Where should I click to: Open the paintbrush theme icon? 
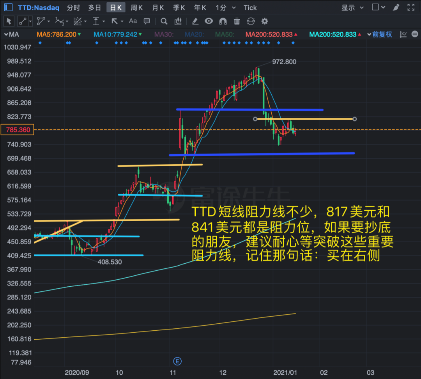(x=396, y=7)
